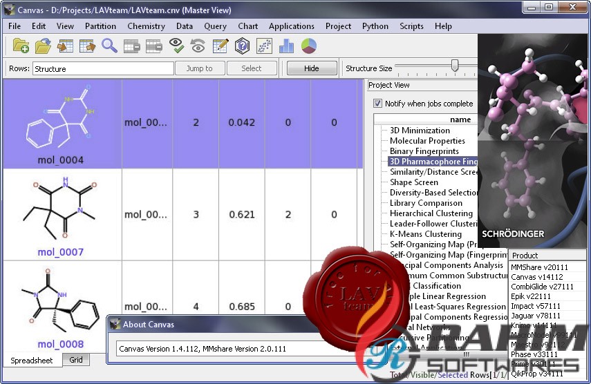Open the Python menu
The width and height of the screenshot is (591, 384).
tap(375, 26)
